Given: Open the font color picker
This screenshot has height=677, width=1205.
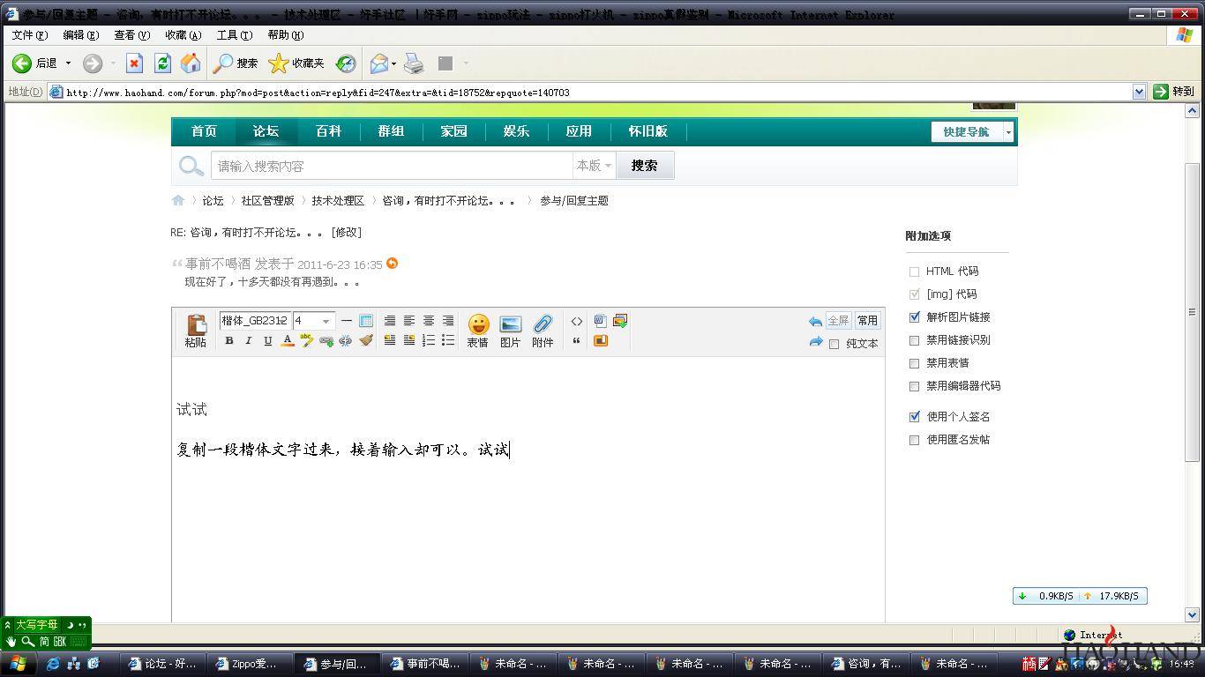Looking at the screenshot, I should click(288, 340).
